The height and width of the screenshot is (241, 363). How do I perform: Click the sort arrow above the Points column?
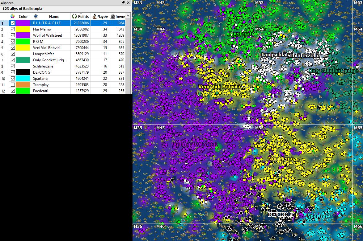80,14
